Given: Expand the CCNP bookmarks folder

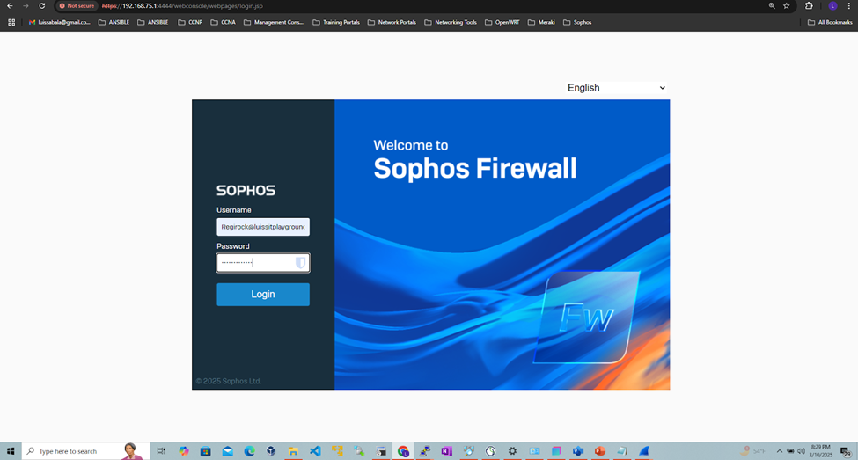Looking at the screenshot, I should [x=190, y=22].
